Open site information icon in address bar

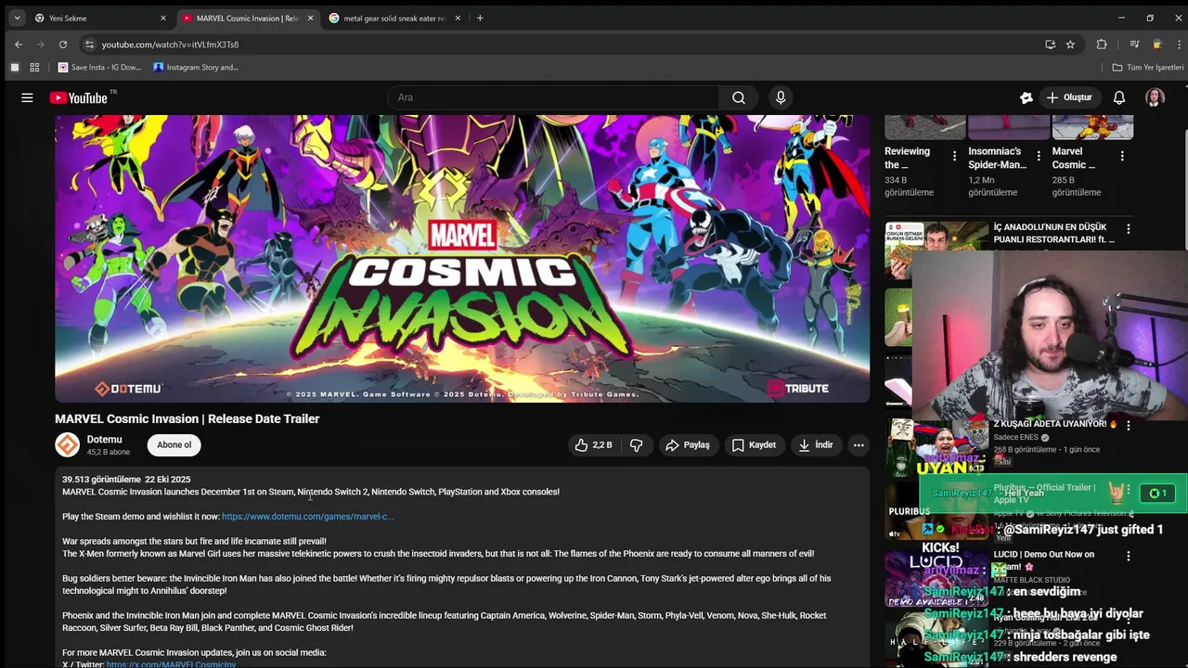pos(89,45)
